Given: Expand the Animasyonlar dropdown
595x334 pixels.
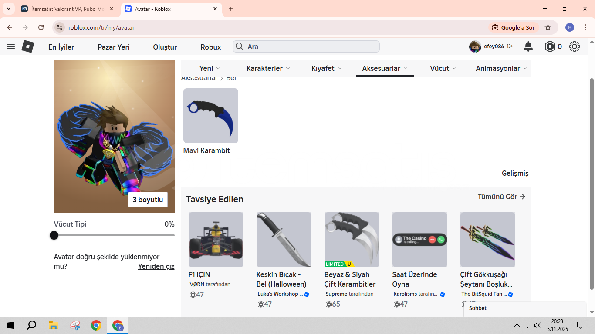Looking at the screenshot, I should 501,68.
